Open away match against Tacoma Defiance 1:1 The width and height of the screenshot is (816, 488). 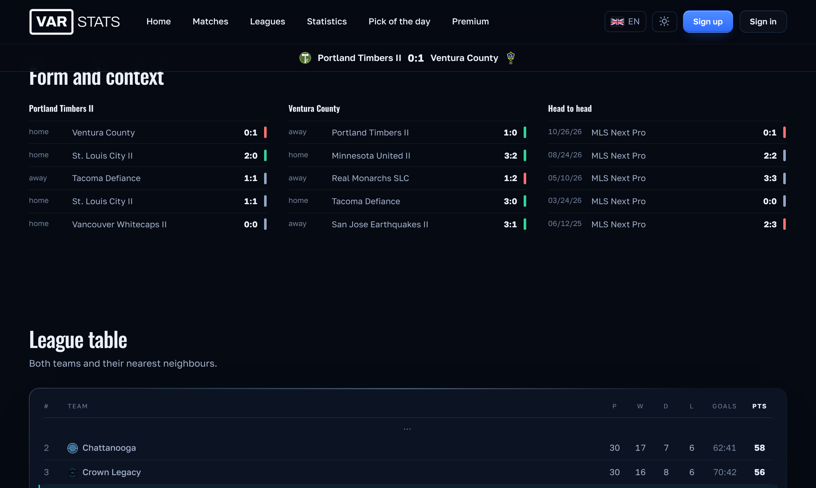148,178
